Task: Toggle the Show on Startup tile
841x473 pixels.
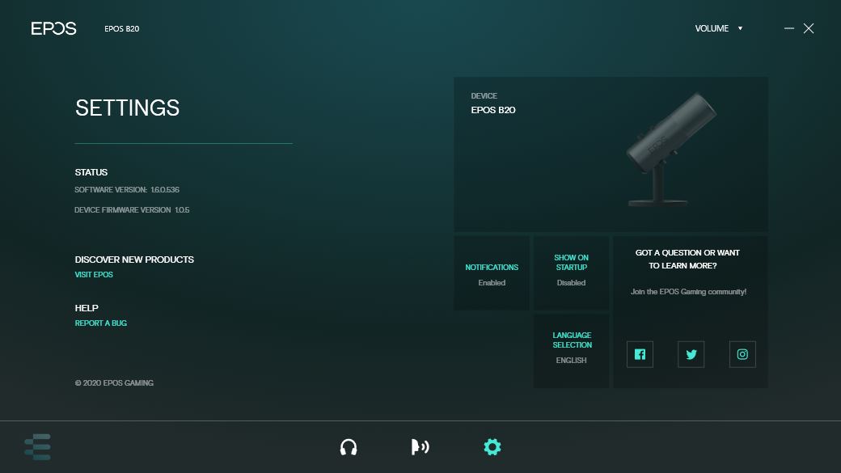Action: pos(571,273)
